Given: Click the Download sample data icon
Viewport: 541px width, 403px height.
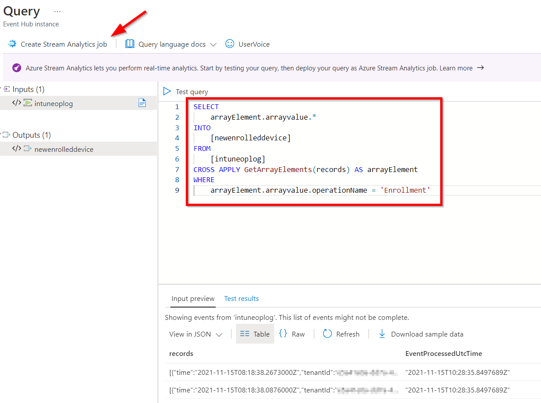Looking at the screenshot, I should (381, 334).
